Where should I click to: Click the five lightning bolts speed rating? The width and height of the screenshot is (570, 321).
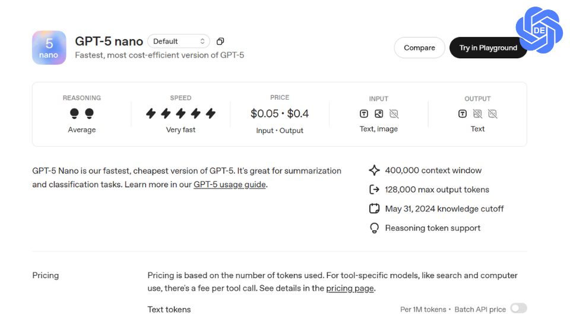(x=180, y=114)
